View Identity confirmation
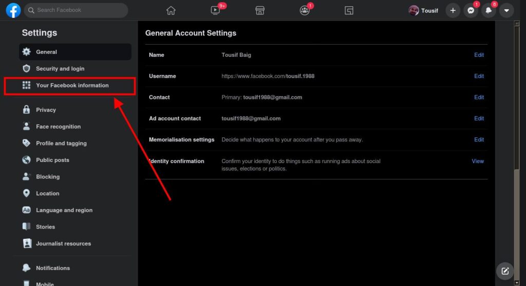Screen dimensions: 526x286 478,161
